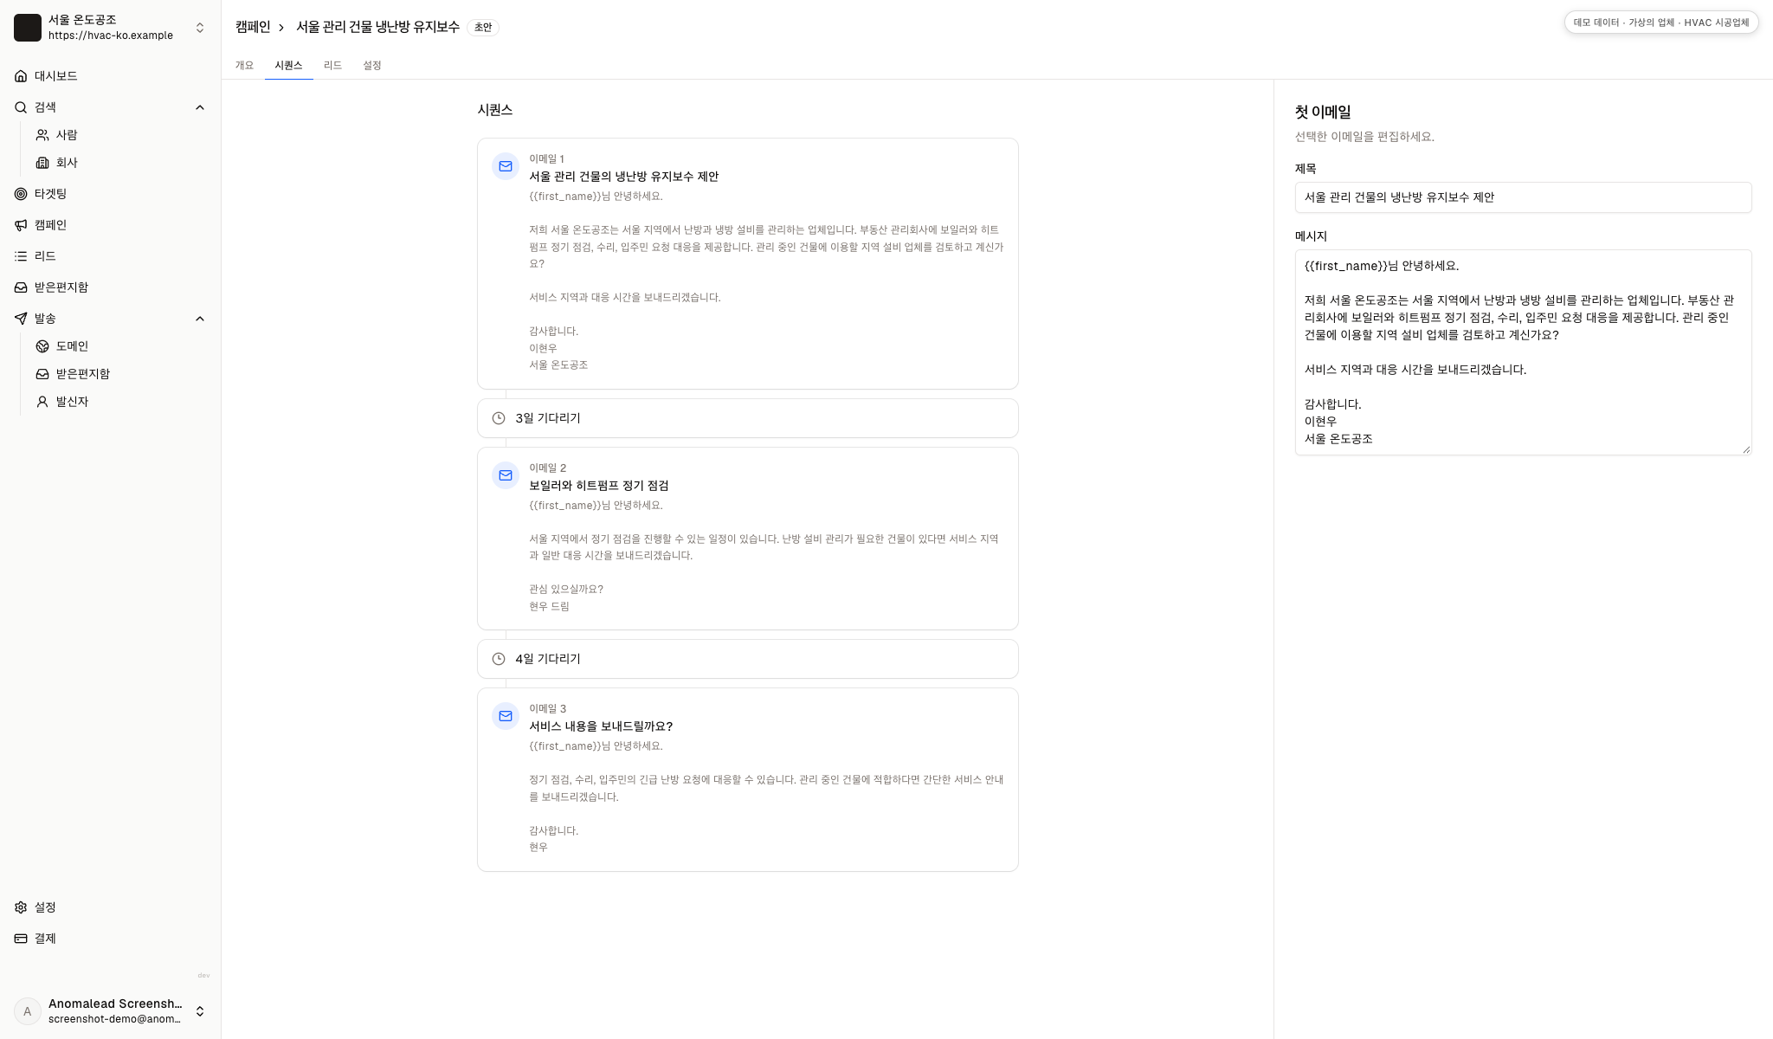Click the clock icon for 4일 기다리기

tap(499, 659)
